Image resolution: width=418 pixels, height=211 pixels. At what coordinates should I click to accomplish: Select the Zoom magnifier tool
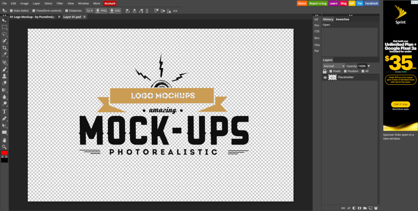[4, 147]
